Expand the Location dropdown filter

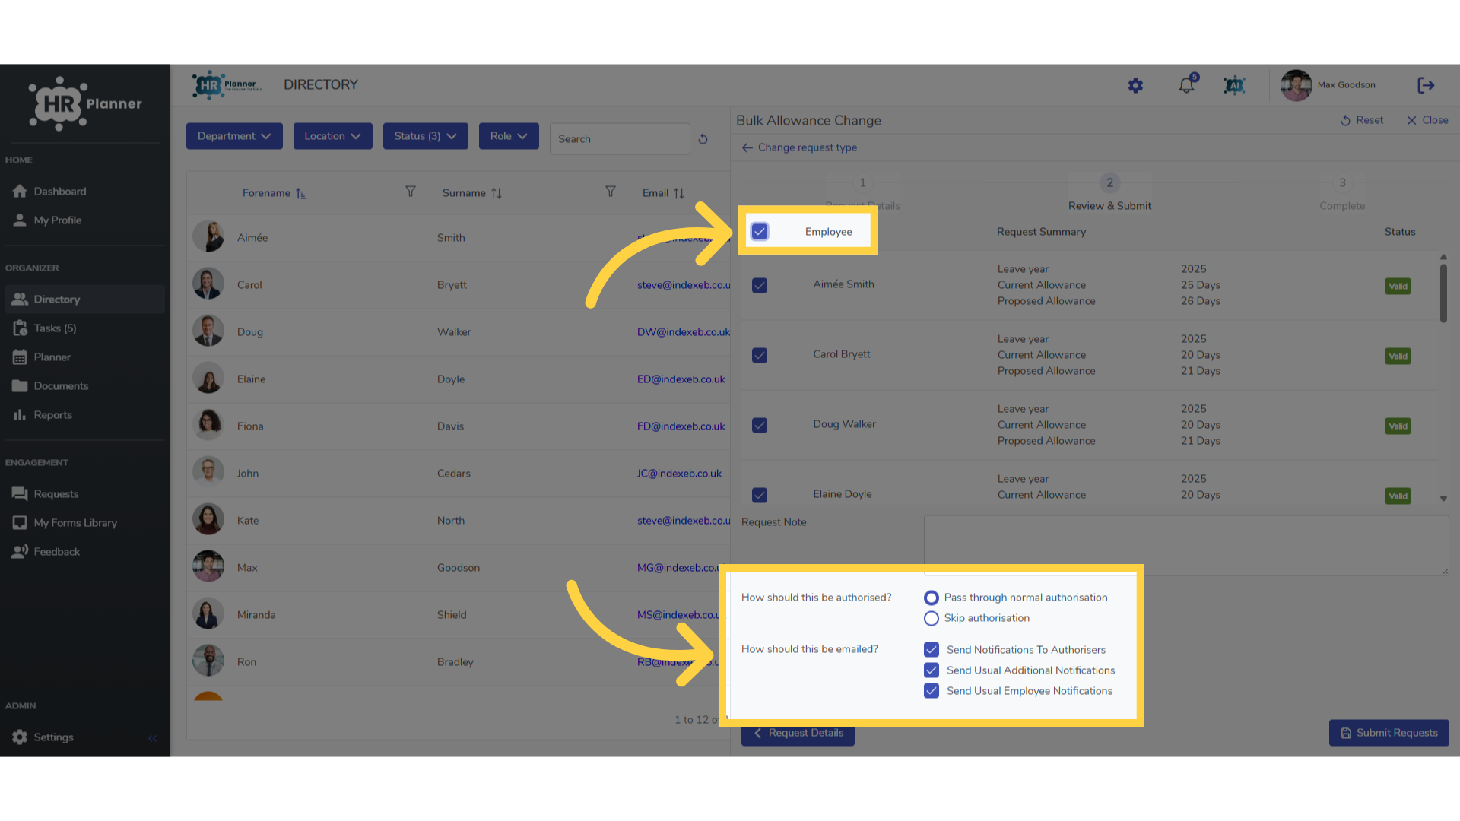tap(332, 136)
